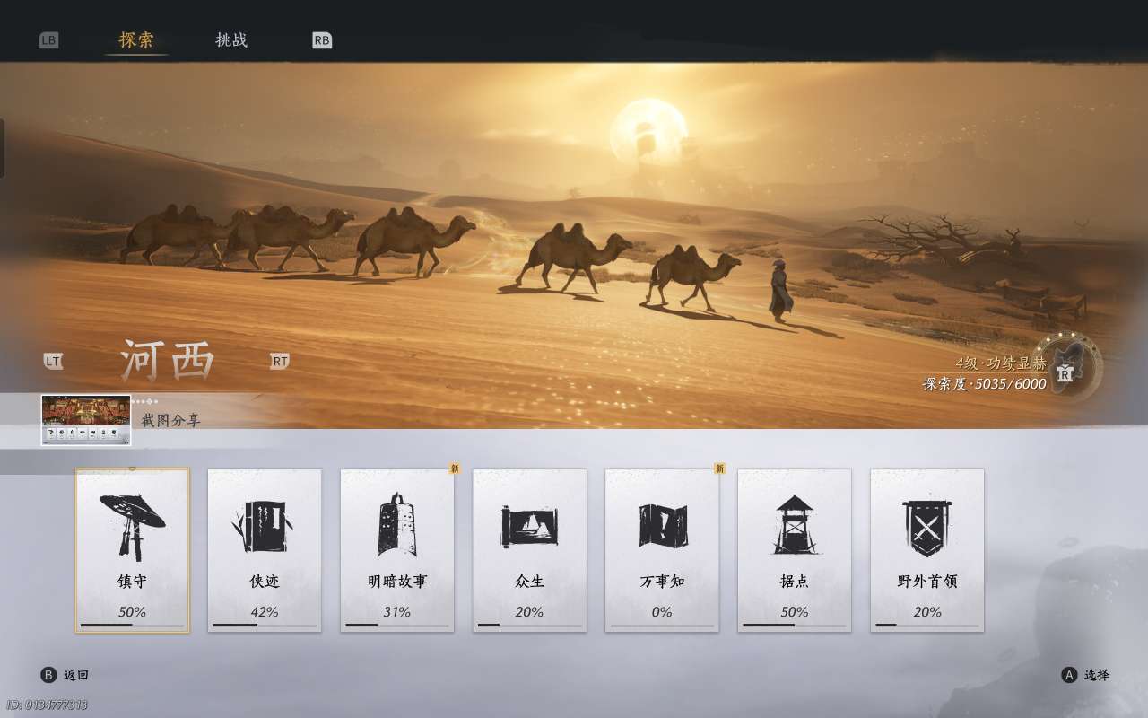Click the 探索度 5035/6000 text
The image size is (1148, 718).
(x=984, y=384)
